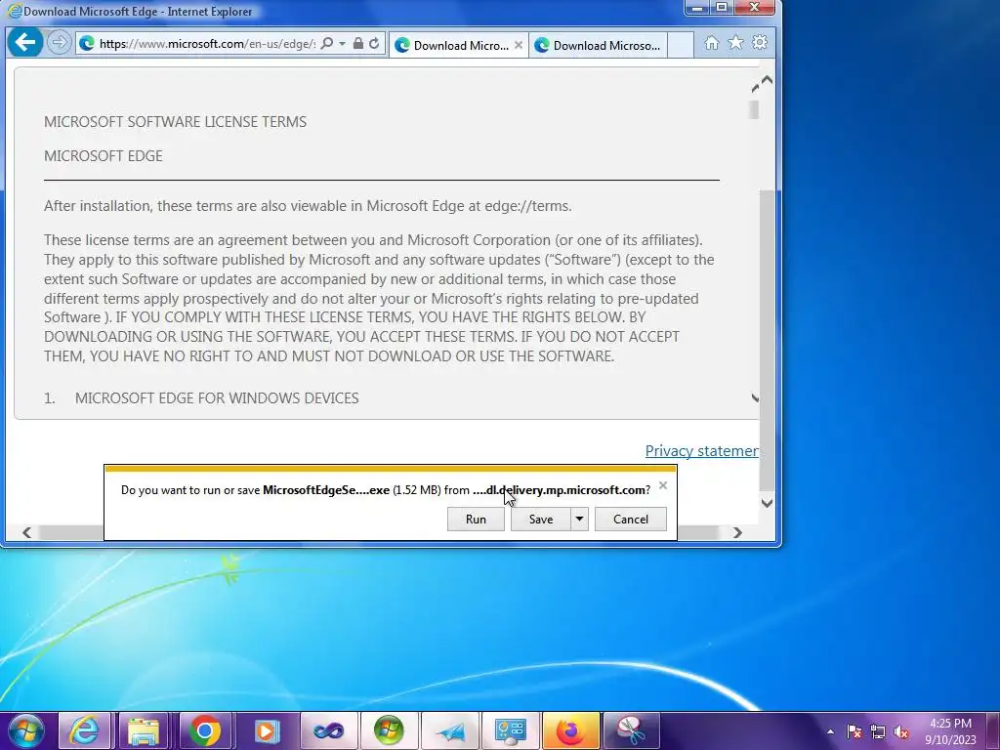
Task: Open a new blank tab
Action: point(681,45)
